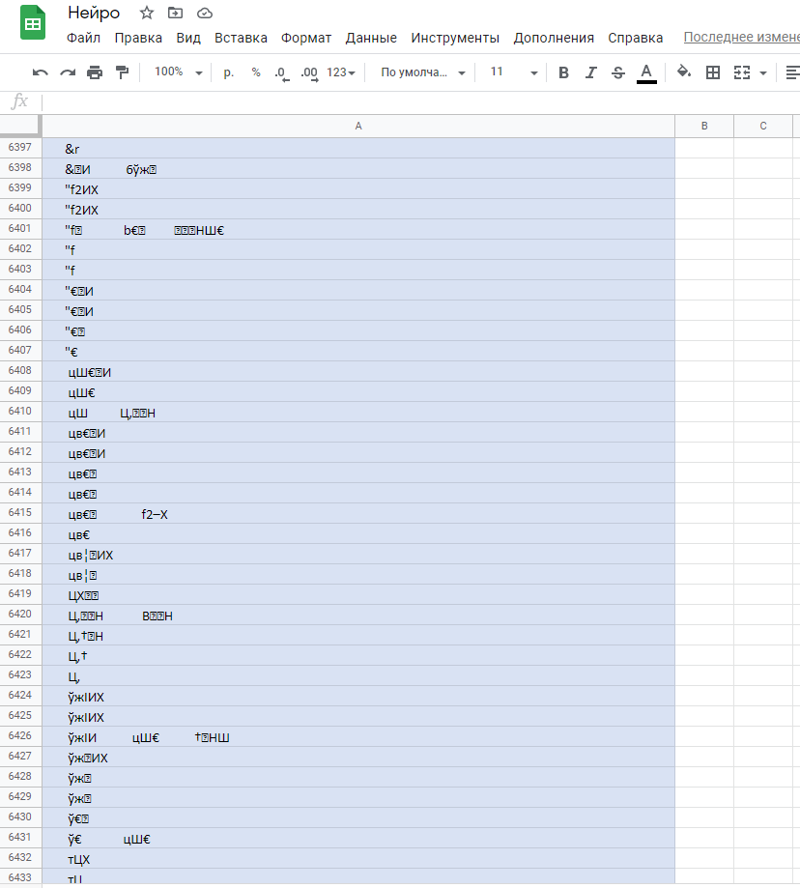
Task: Check the cloud save status icon
Action: pyautogui.click(x=204, y=13)
